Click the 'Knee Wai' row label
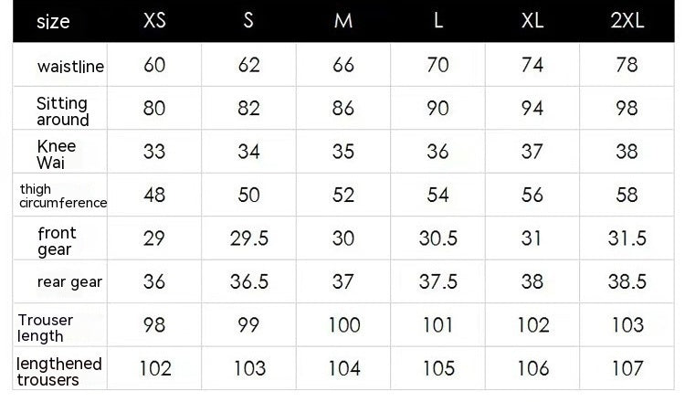685x402 pixels. pos(57,153)
